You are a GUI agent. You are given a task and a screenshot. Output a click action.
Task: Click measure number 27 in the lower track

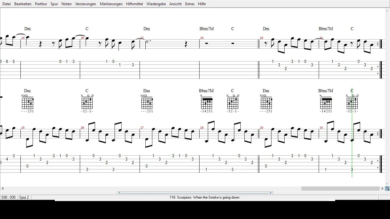pos(142,128)
